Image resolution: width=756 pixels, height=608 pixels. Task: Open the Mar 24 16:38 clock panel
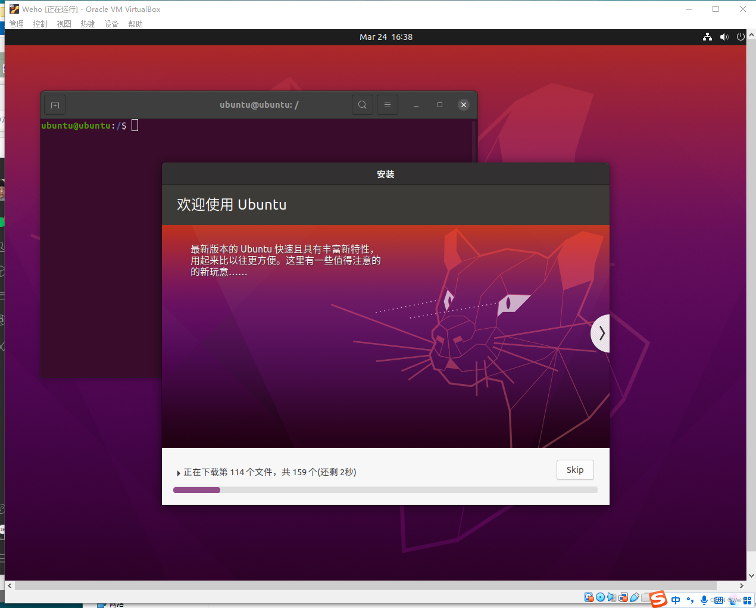click(386, 37)
